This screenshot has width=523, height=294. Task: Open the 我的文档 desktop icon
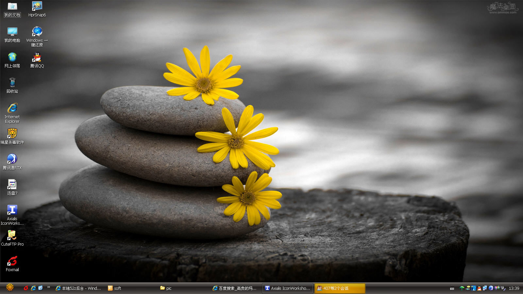click(x=12, y=9)
